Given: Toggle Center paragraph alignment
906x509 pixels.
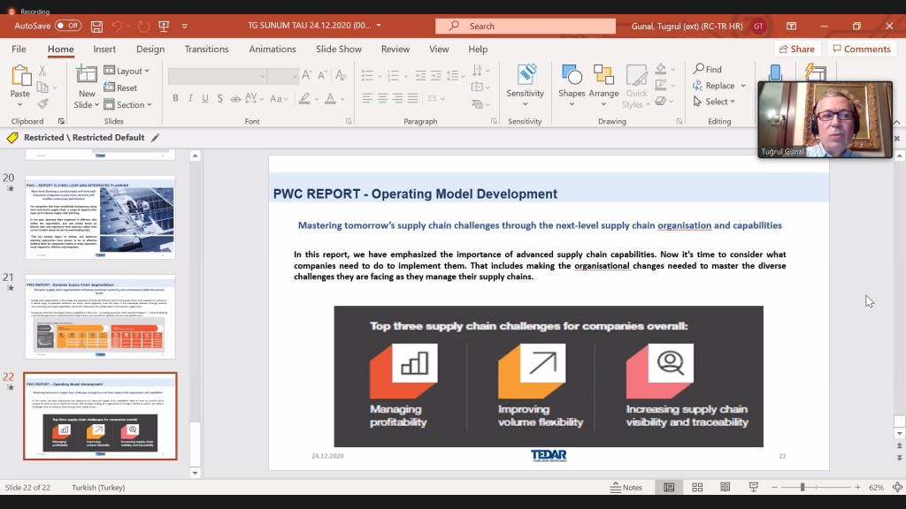Looking at the screenshot, I should coord(382,99).
